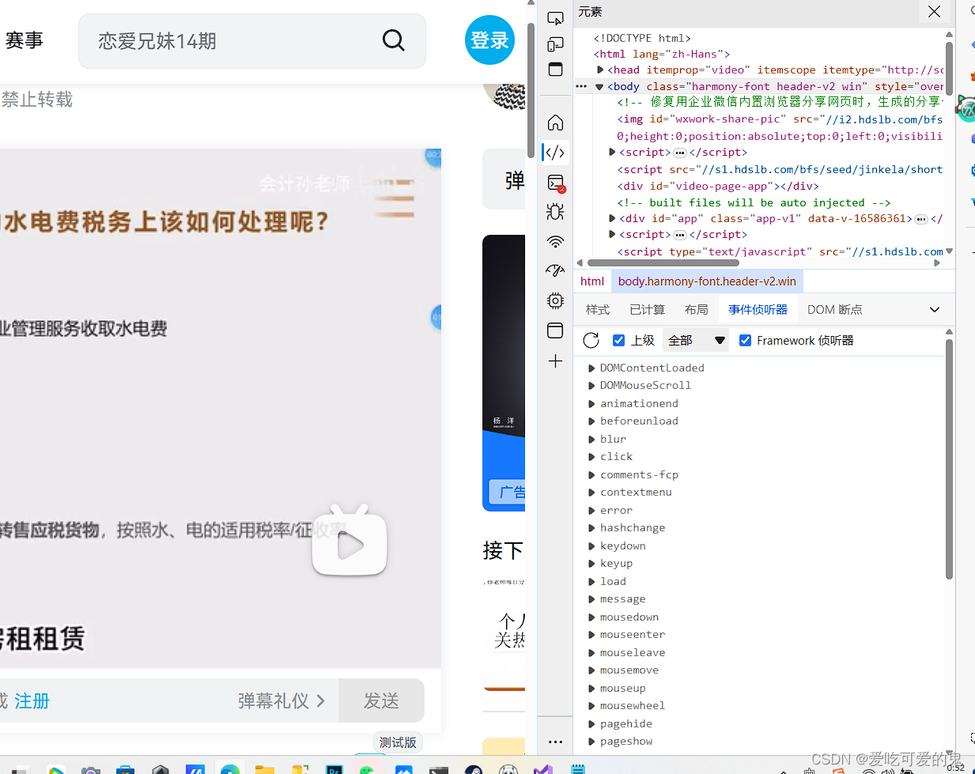Open Steam from the taskbar
Viewport: 975px width, 774px height.
coord(473,769)
